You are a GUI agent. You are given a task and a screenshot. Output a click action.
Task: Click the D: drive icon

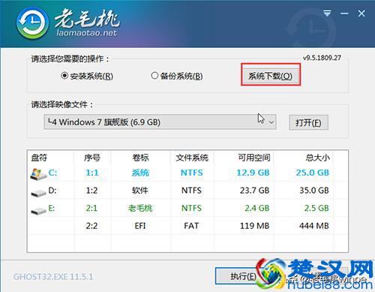point(38,192)
